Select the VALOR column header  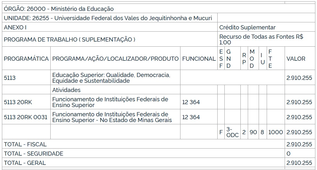[296, 59]
